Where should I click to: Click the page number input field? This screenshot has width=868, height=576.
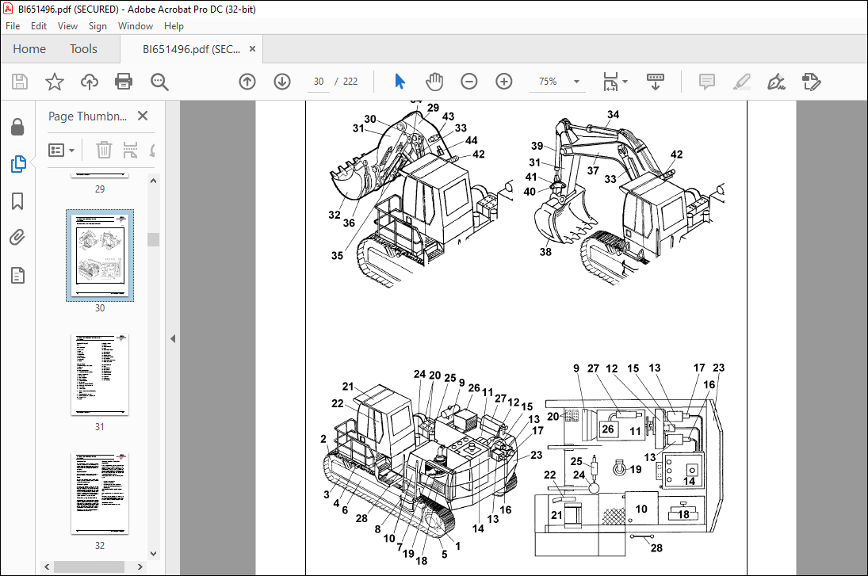pos(319,82)
